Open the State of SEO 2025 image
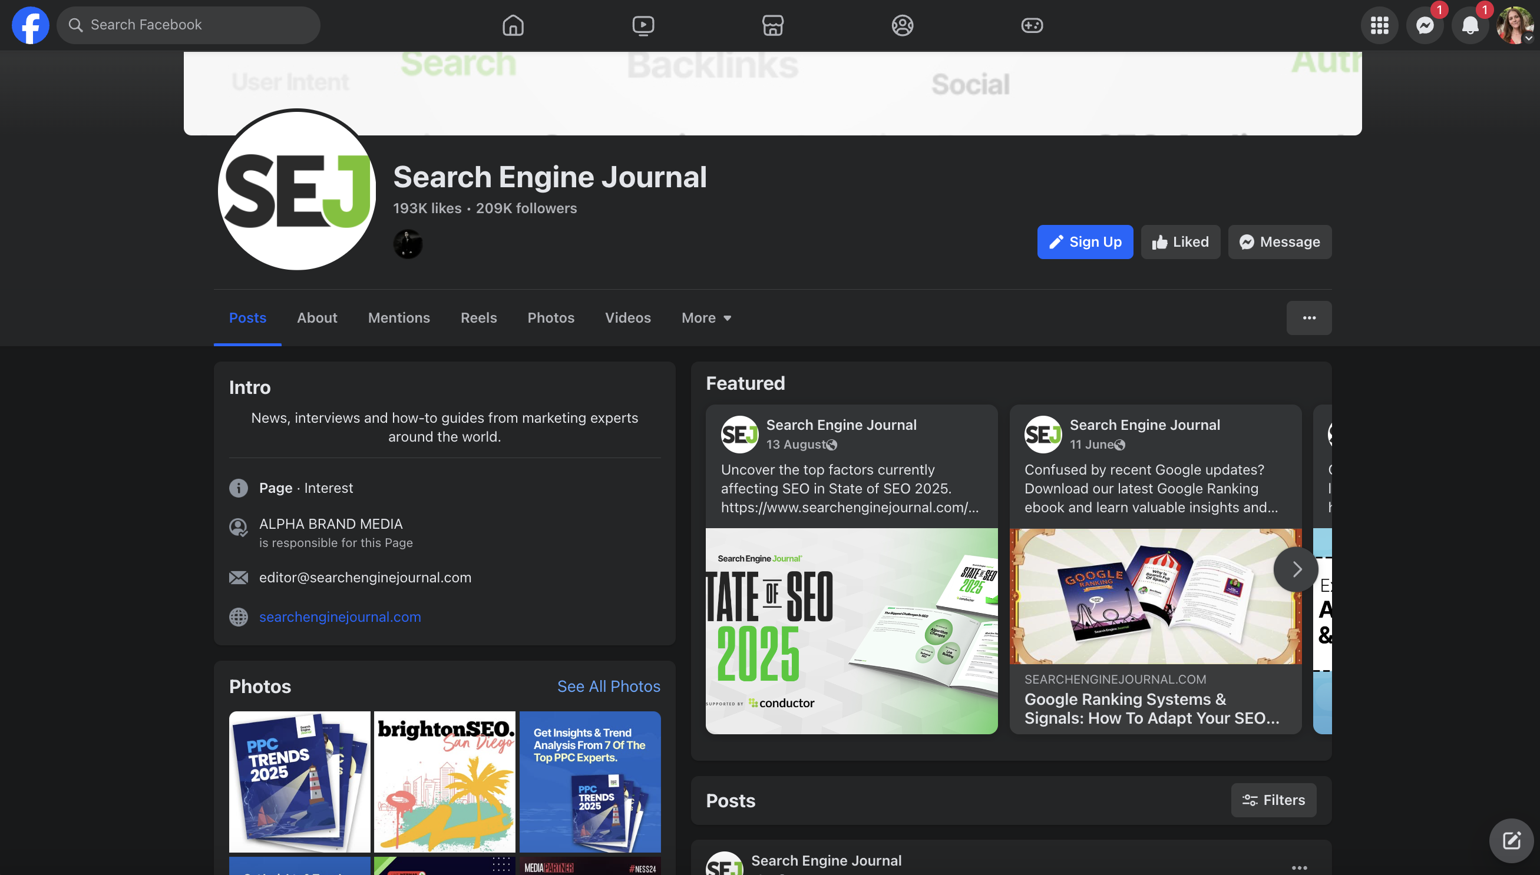Viewport: 1540px width, 875px height. pos(851,631)
